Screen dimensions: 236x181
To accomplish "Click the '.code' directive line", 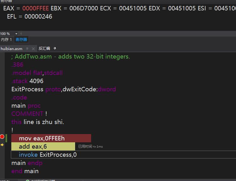I will (19, 98).
